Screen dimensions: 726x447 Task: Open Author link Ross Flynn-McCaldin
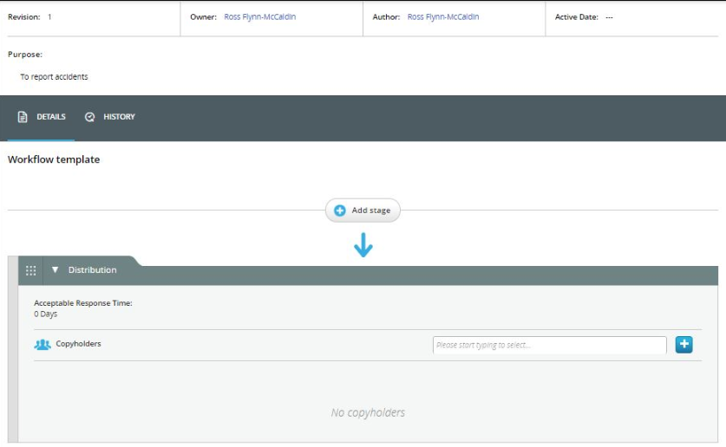443,16
